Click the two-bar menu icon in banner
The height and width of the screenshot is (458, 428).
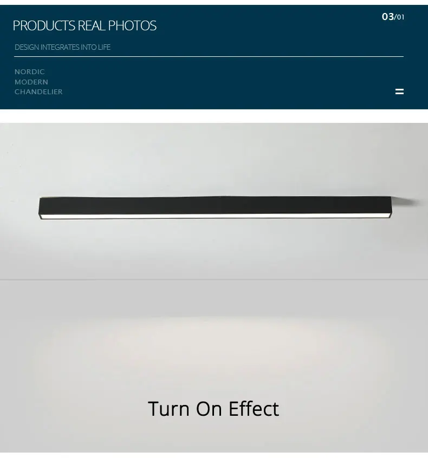(399, 91)
